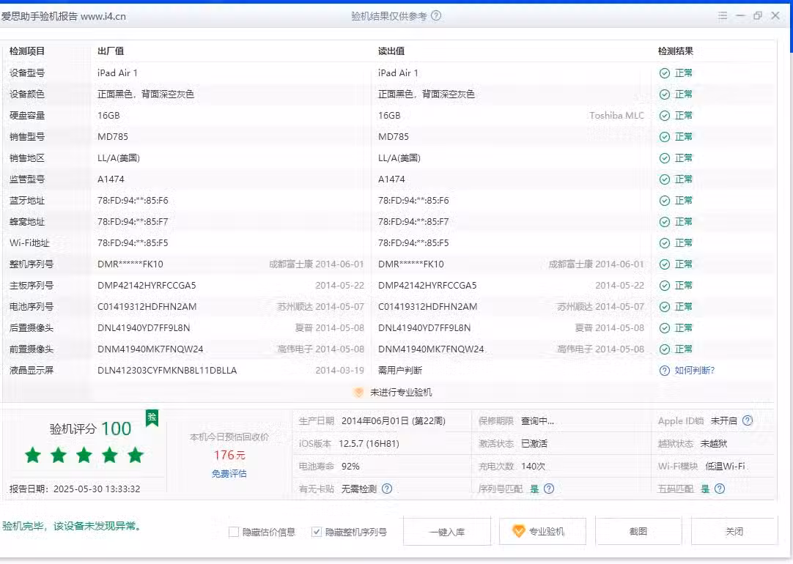Click the 读出值 column header
Image resolution: width=793 pixels, height=564 pixels.
pos(391,51)
